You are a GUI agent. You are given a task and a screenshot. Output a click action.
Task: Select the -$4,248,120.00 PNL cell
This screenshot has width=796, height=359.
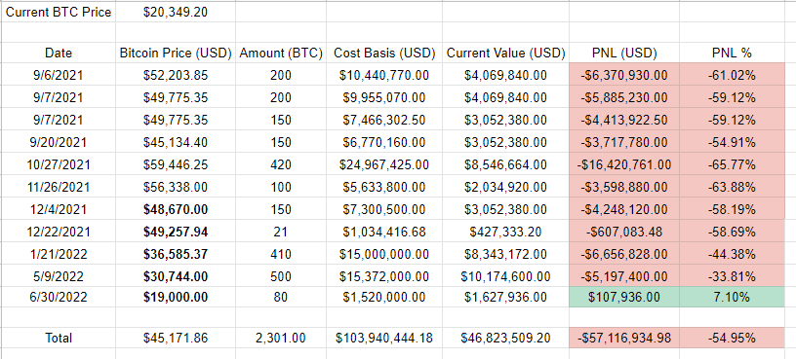tap(625, 209)
